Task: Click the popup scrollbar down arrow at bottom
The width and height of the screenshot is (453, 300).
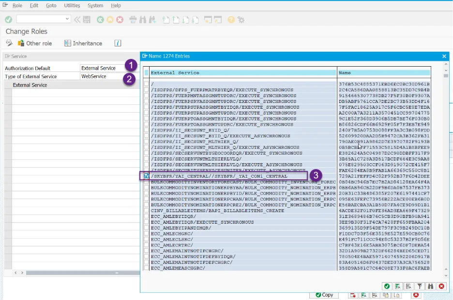Action: 446,275
